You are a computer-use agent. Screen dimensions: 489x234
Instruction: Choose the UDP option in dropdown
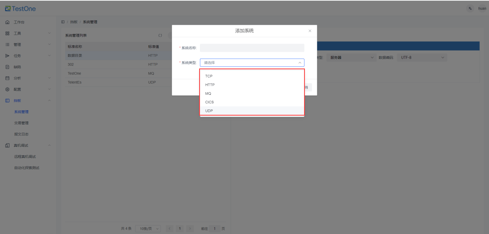point(209,111)
